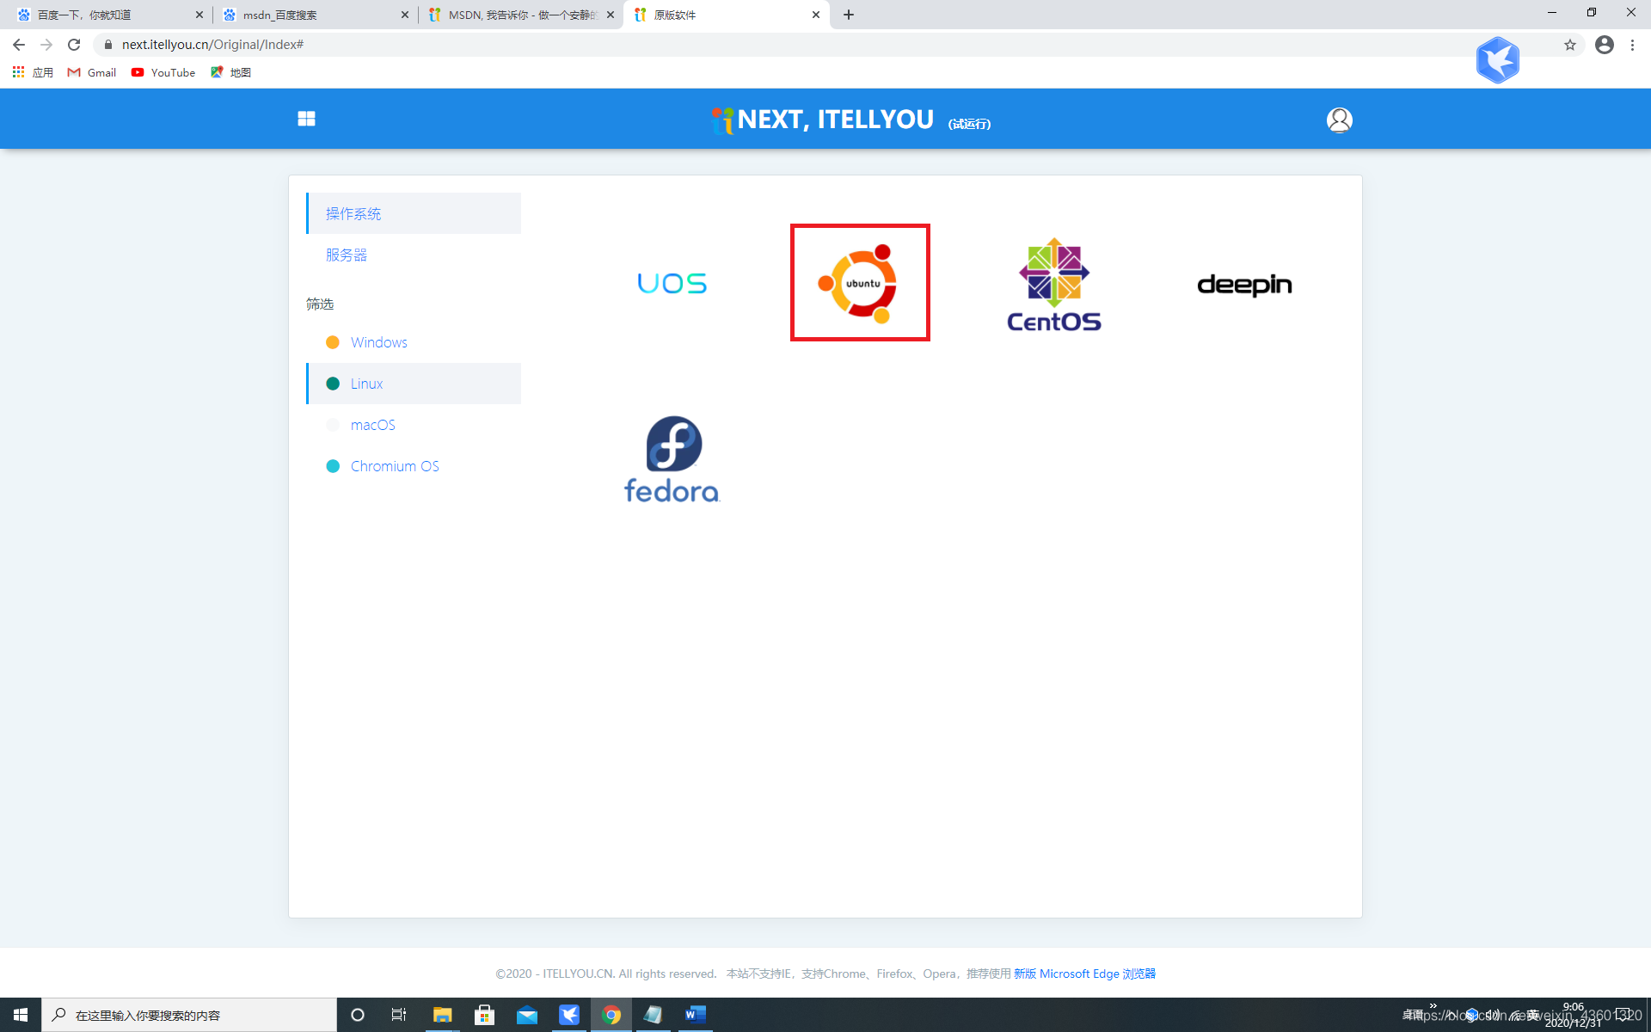Go forward in browser history

[x=46, y=45]
